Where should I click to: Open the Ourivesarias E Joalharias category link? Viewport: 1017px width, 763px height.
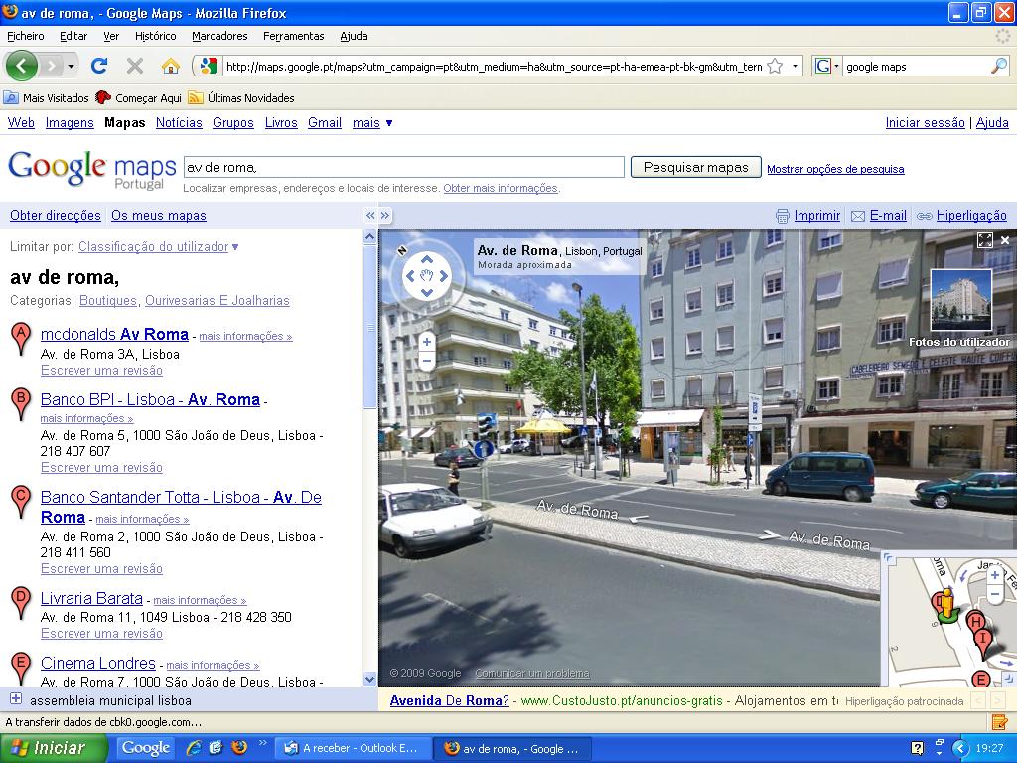[x=218, y=300]
